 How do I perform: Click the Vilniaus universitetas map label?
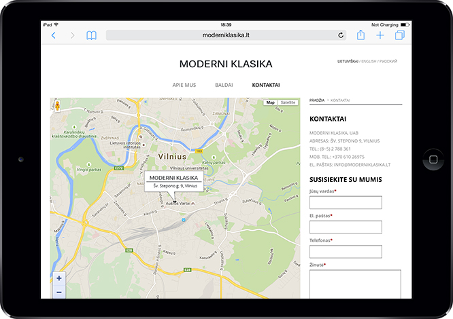tap(189, 168)
